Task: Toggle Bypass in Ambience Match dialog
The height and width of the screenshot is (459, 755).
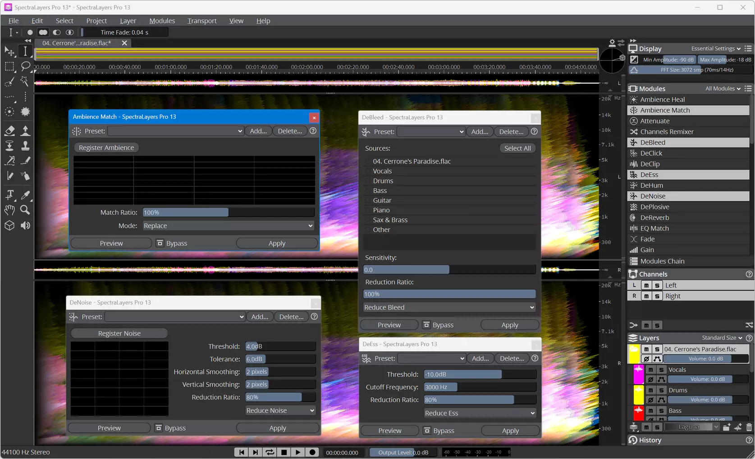Action: [x=160, y=243]
